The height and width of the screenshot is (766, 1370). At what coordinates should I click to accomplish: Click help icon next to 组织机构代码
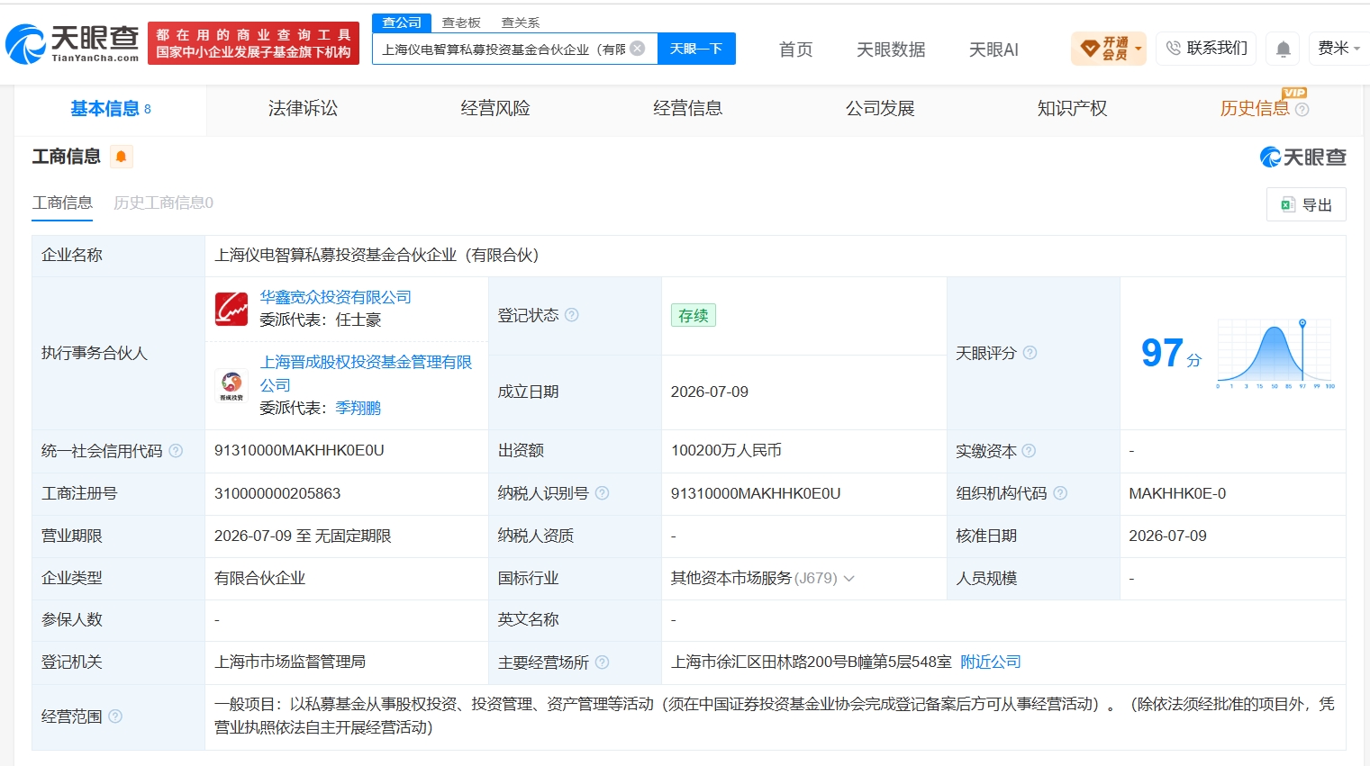(x=1060, y=493)
